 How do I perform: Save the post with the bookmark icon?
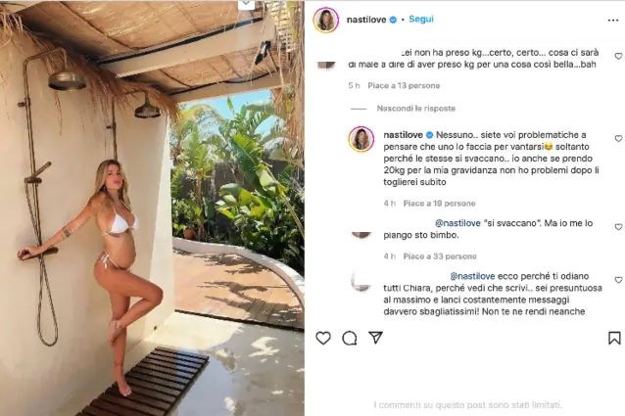[x=614, y=338]
